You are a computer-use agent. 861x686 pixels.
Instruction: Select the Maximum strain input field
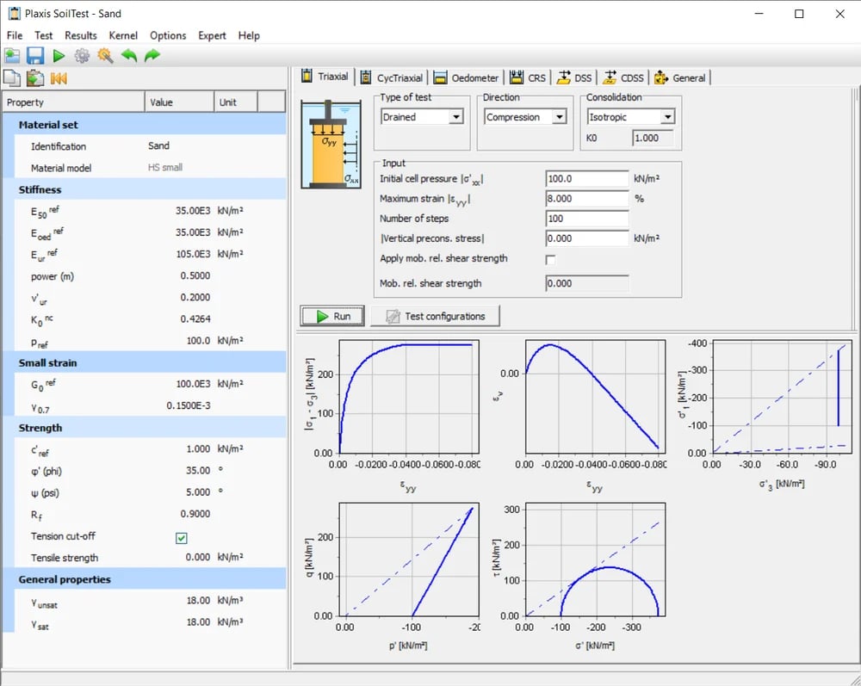coord(586,198)
